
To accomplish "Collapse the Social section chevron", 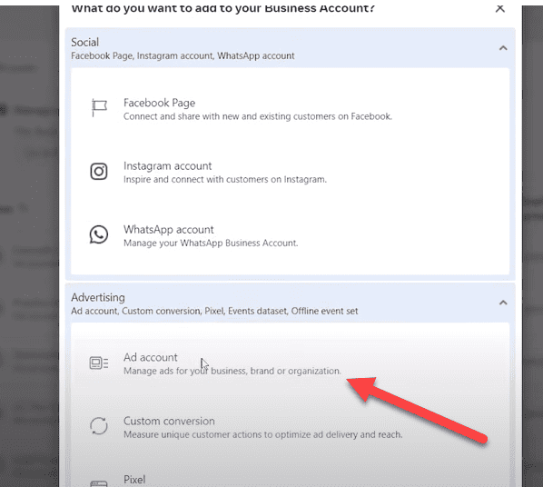I will point(503,48).
